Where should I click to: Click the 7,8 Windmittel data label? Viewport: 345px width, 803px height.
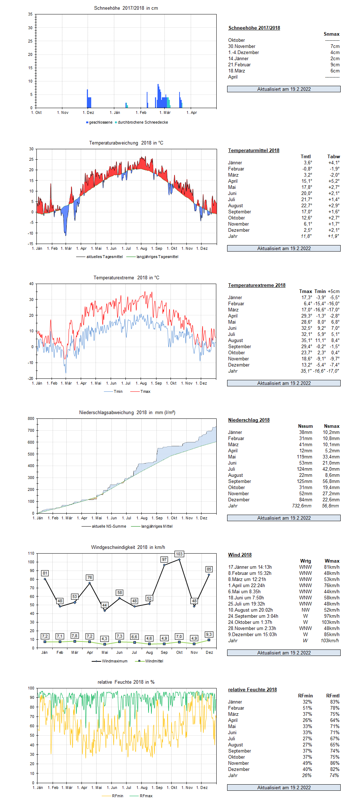click(x=75, y=636)
